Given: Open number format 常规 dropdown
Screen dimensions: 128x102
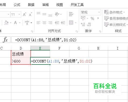Looking at the screenshot, I should pyautogui.click(x=99, y=12).
